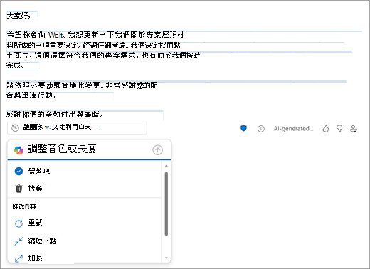Click the menu scrollbar up arrow
This screenshot has width=370, height=269.
166,166
